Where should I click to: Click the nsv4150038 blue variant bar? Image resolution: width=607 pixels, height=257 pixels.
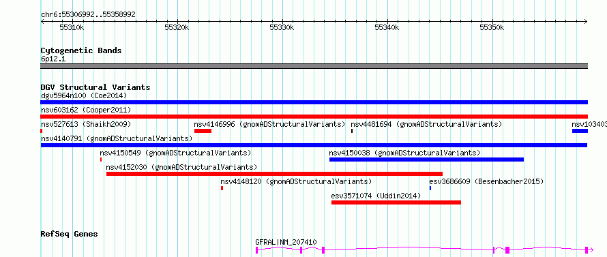[x=426, y=160]
